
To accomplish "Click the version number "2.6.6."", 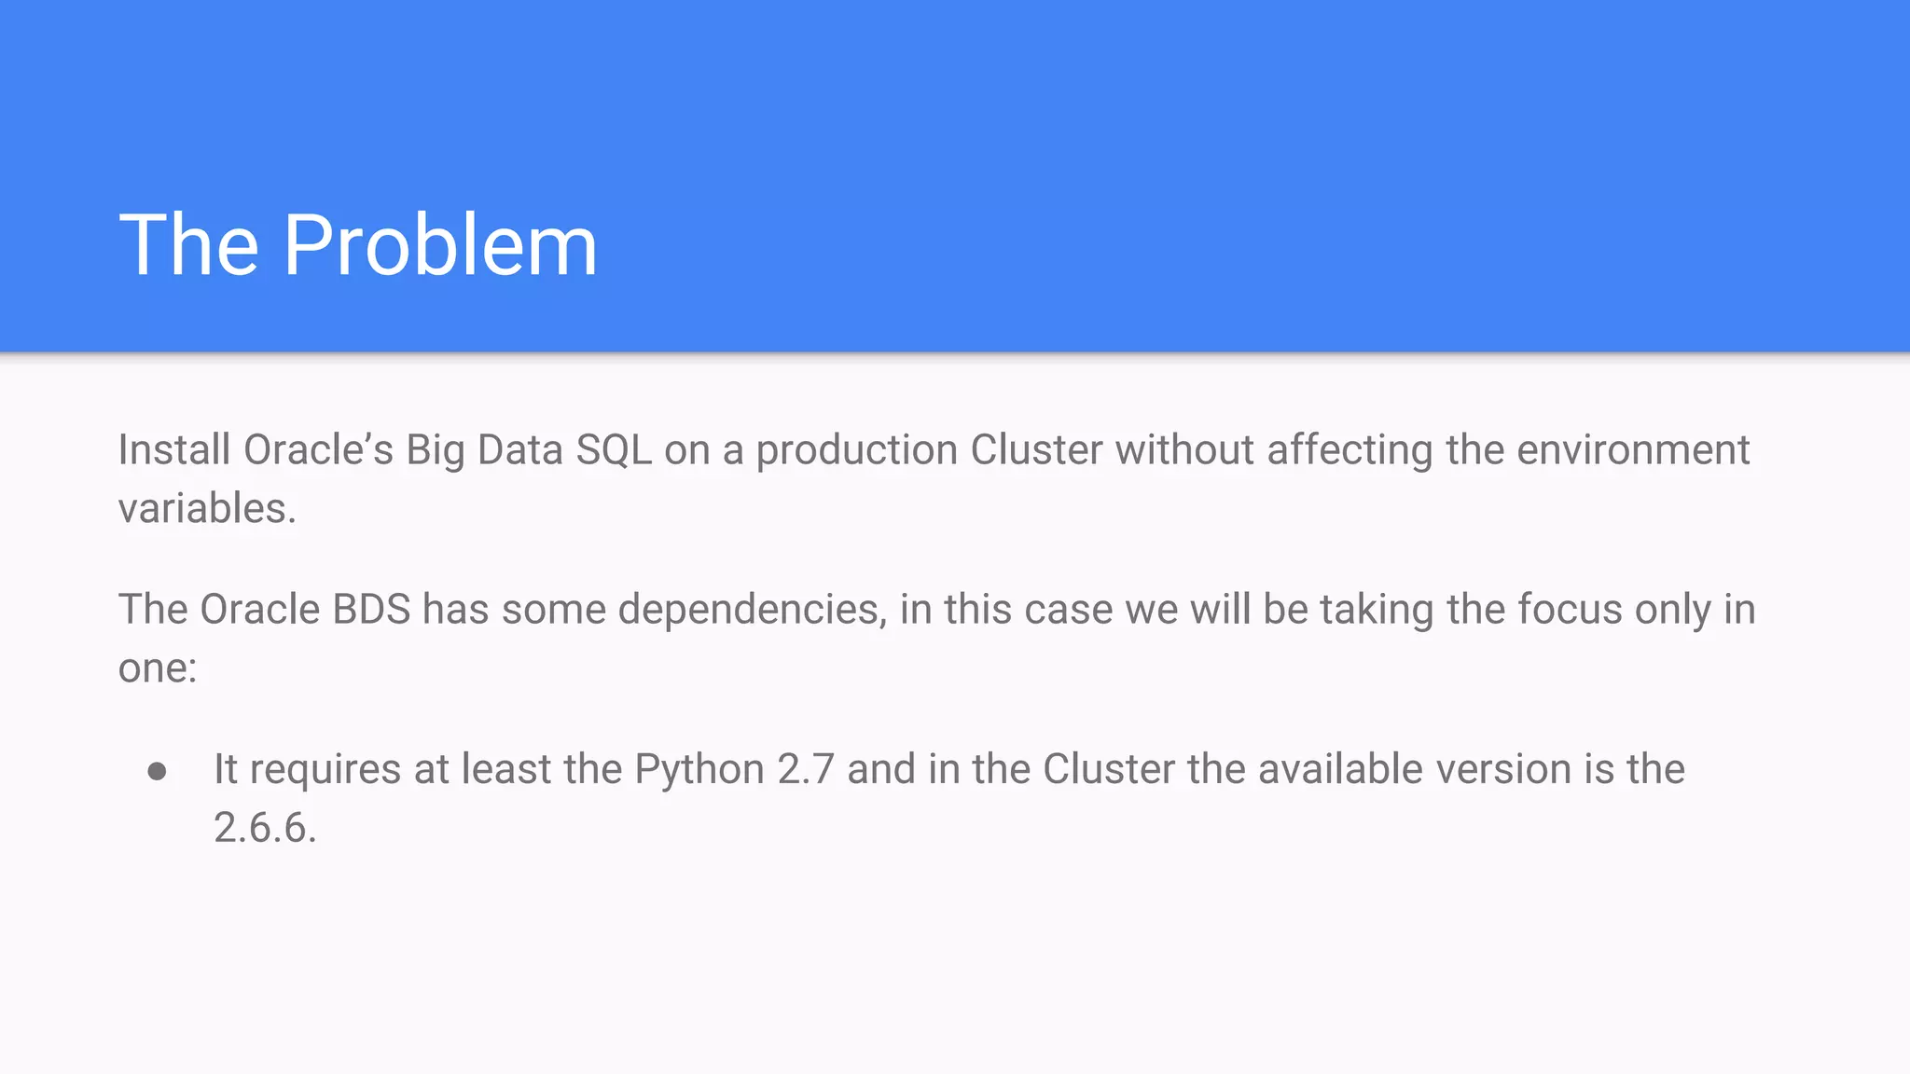I will (265, 828).
